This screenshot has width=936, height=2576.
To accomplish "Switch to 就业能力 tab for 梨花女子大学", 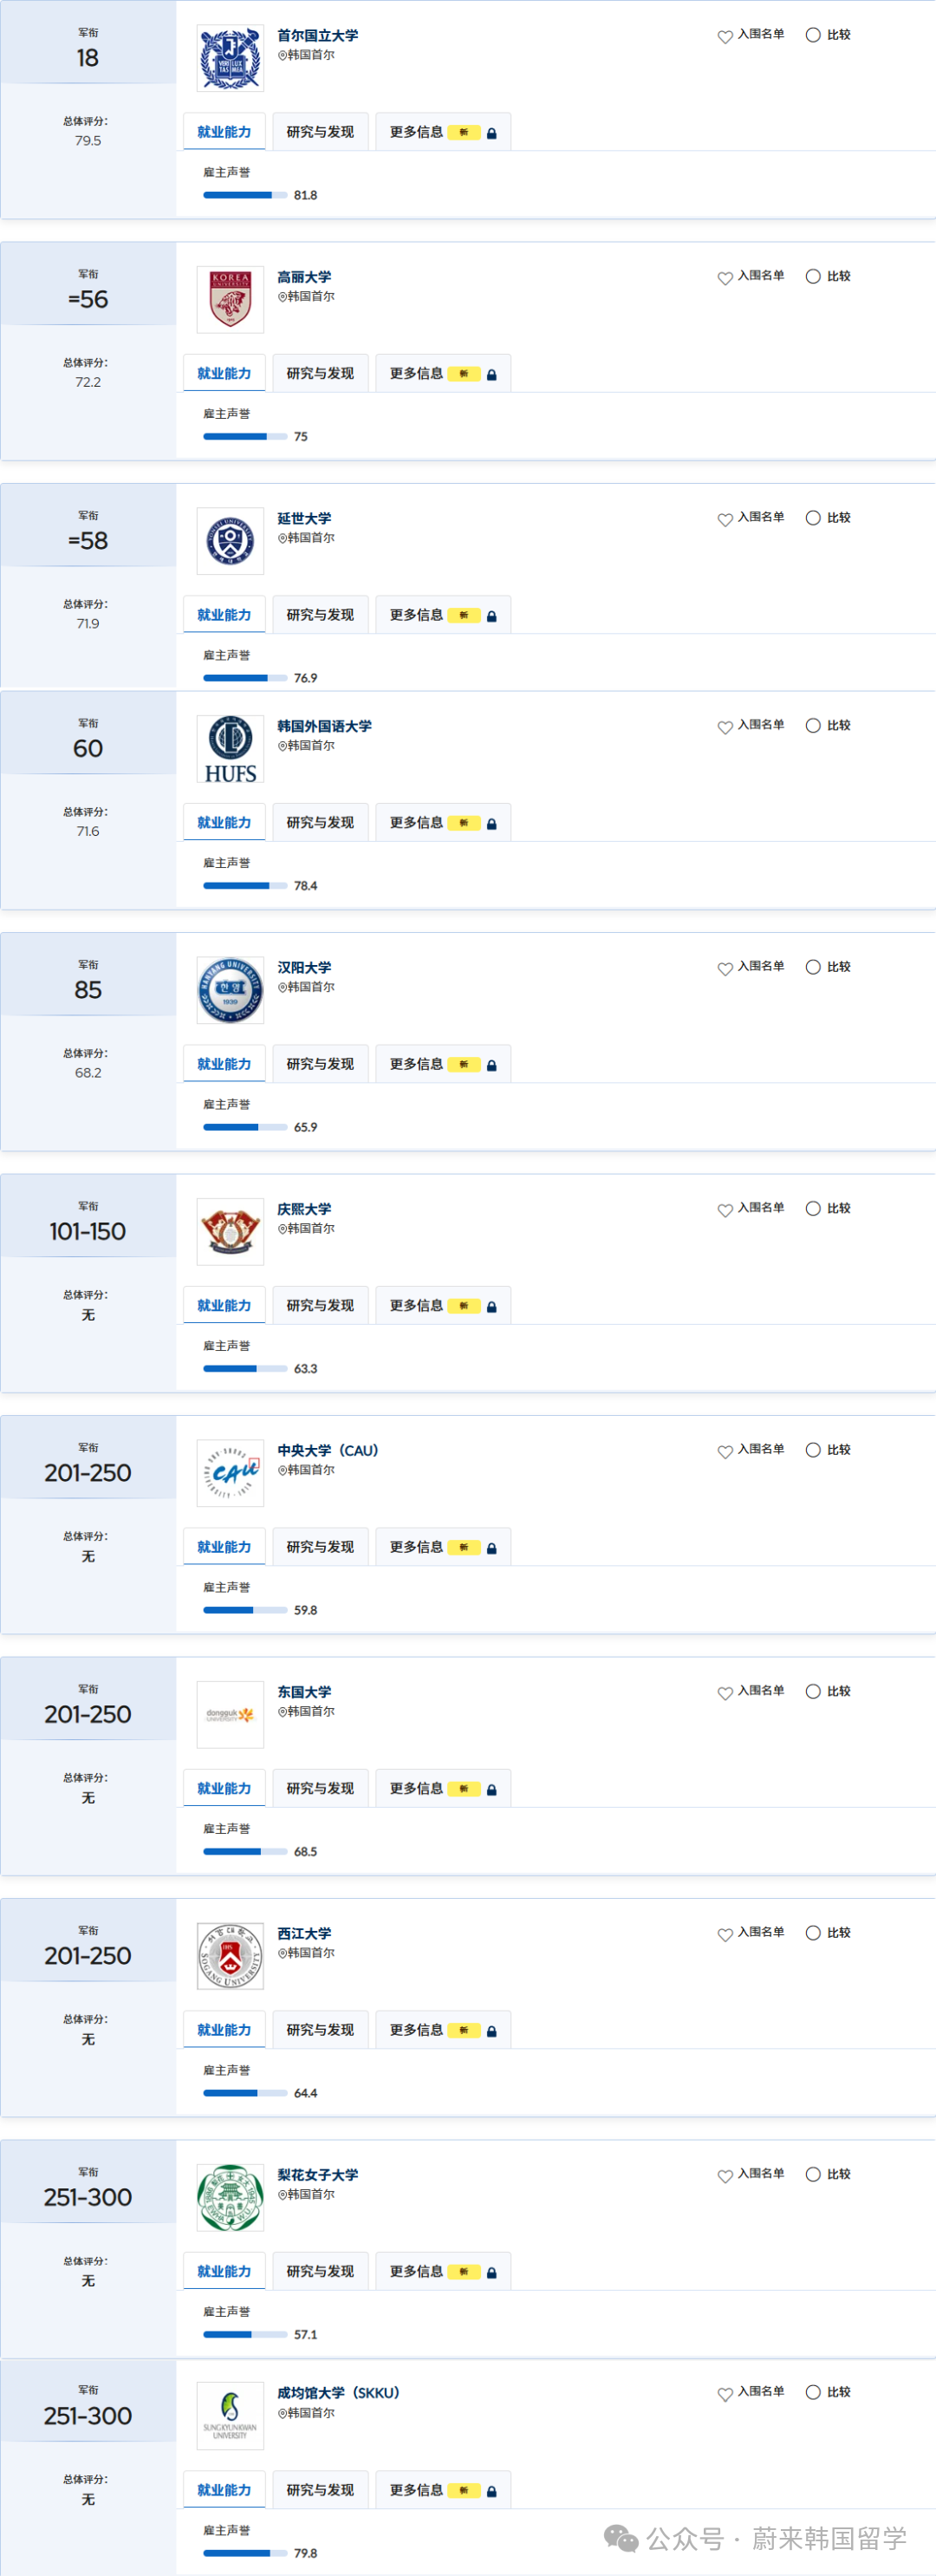I will coord(224,2272).
